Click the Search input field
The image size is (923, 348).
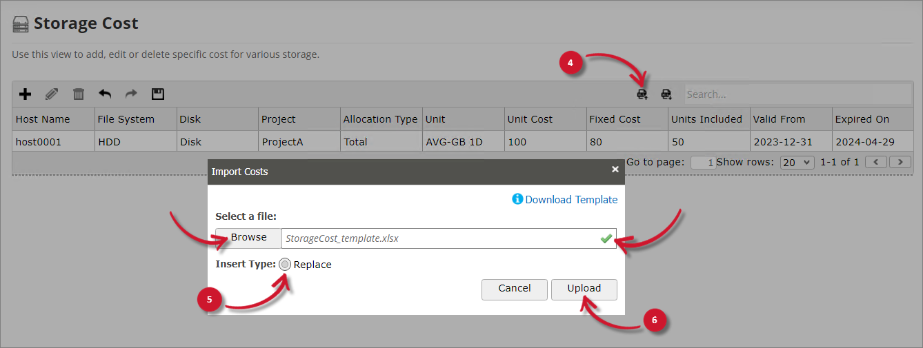[797, 94]
